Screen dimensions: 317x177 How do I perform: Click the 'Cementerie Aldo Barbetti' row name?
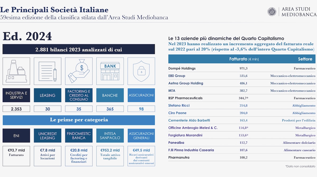point(189,120)
